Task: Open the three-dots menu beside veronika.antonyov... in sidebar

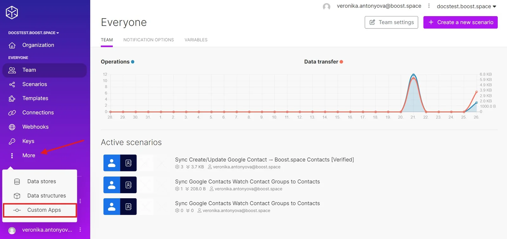Action: click(x=80, y=230)
